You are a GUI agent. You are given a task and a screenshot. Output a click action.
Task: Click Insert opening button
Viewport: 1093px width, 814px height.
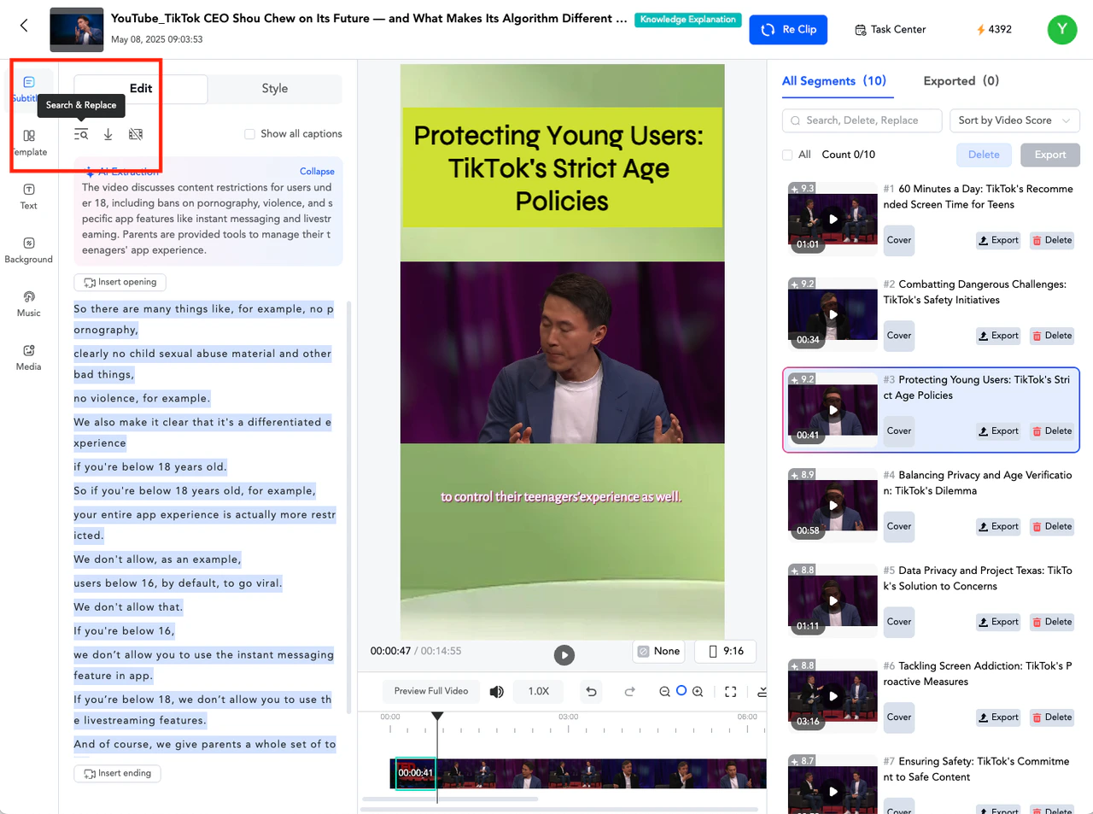coord(120,282)
